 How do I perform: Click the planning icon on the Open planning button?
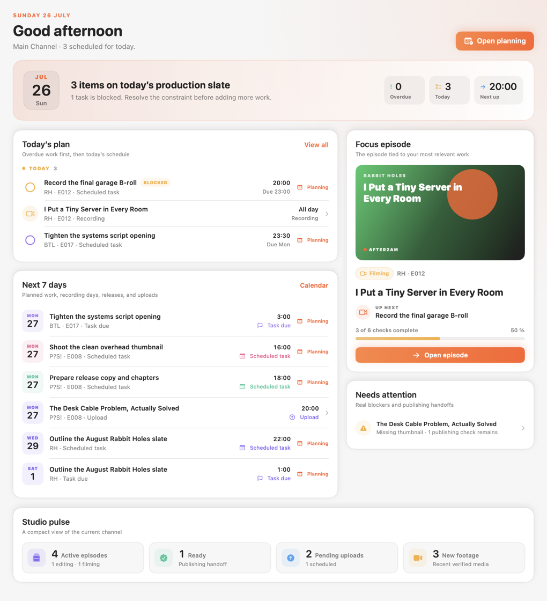(x=469, y=41)
